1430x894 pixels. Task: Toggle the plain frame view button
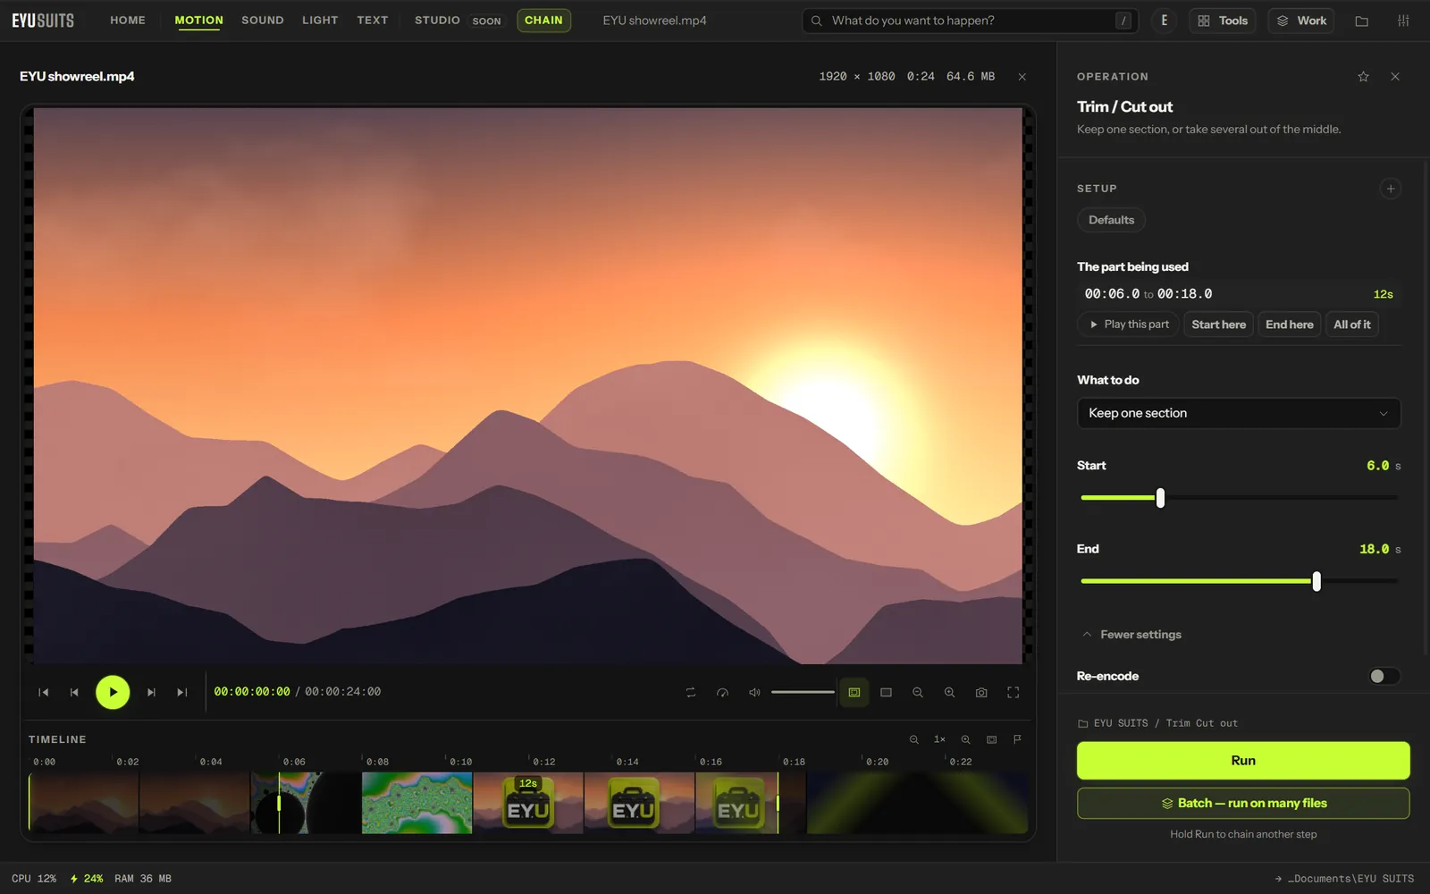click(886, 692)
